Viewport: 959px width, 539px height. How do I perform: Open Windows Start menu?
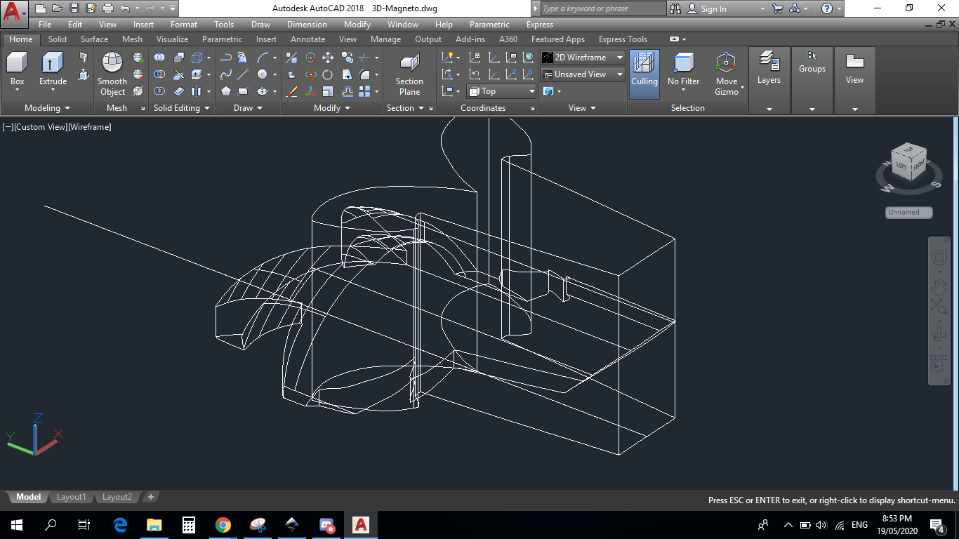pos(17,525)
